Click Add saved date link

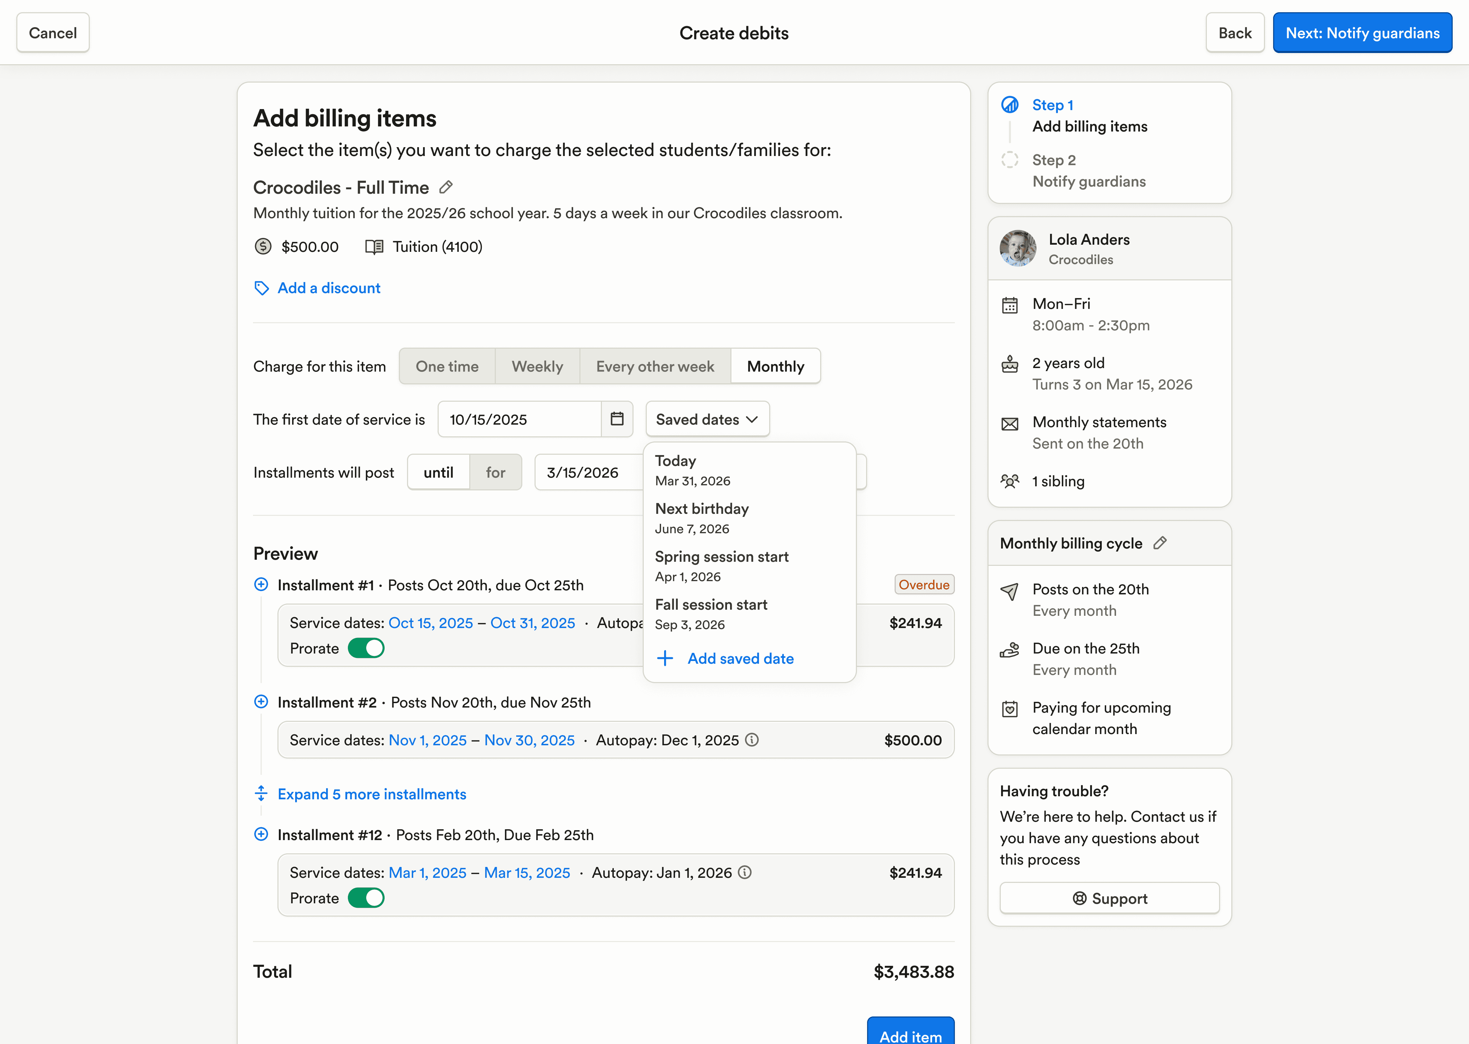740,658
